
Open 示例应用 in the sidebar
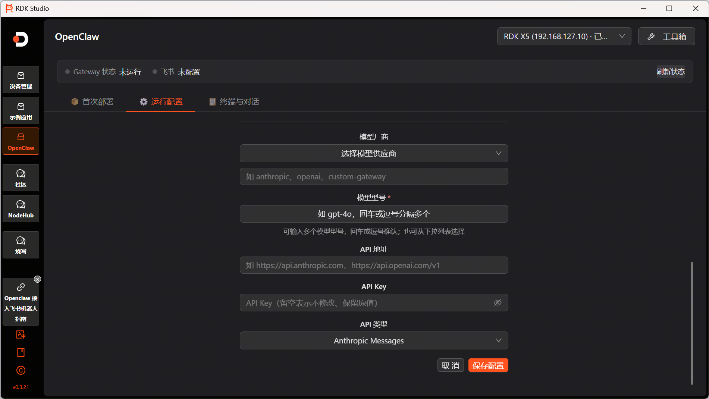point(21,111)
